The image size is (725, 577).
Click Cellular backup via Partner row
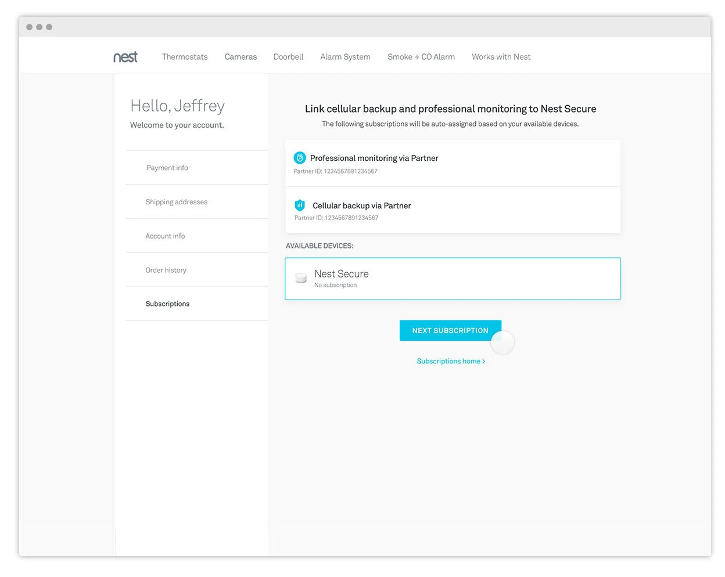click(453, 210)
